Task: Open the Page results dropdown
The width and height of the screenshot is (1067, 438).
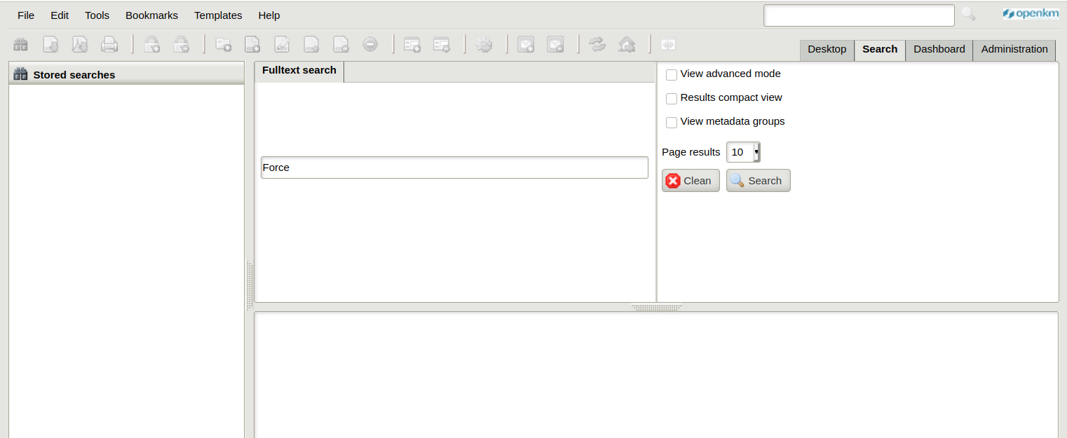Action: 743,152
